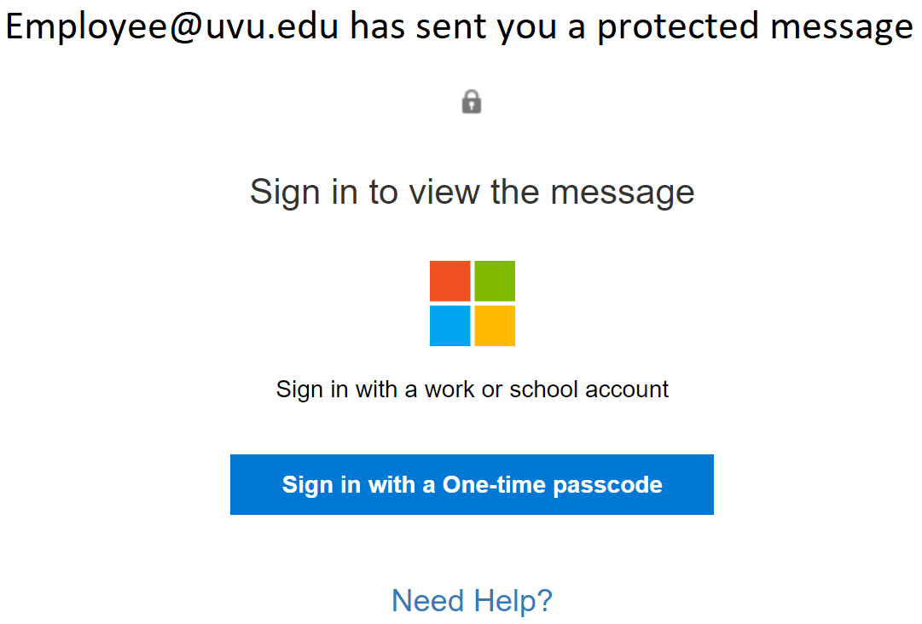
Task: Click the green square in the Microsoft logo
Action: click(x=494, y=281)
